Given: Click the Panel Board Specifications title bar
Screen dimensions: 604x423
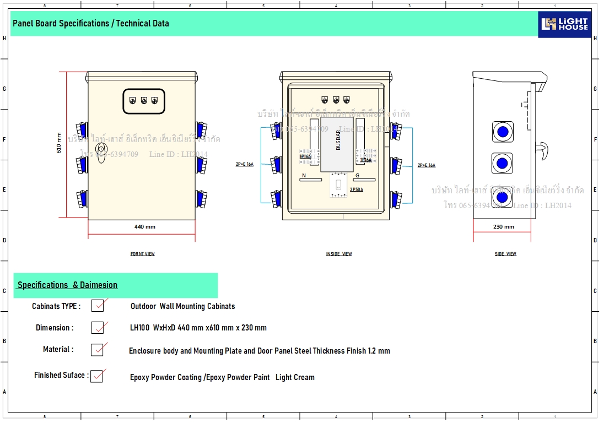Looking at the screenshot, I should (x=91, y=24).
